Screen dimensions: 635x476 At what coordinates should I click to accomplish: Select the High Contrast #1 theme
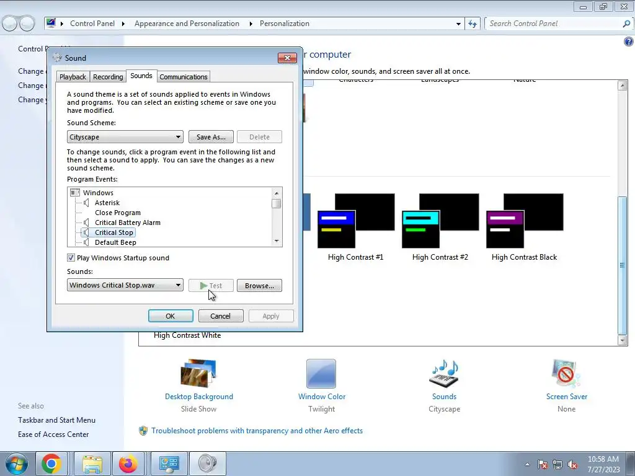click(355, 227)
